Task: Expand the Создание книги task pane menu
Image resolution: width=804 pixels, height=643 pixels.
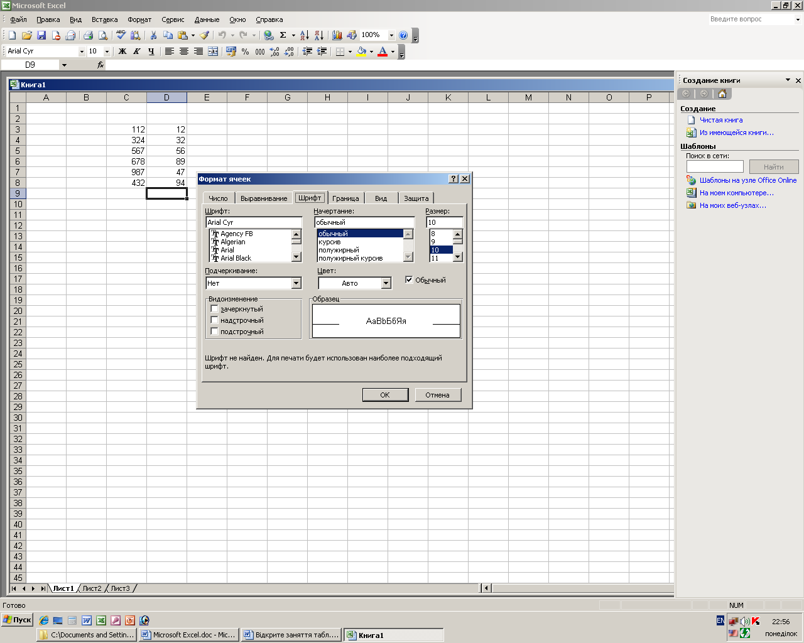Action: pos(788,80)
